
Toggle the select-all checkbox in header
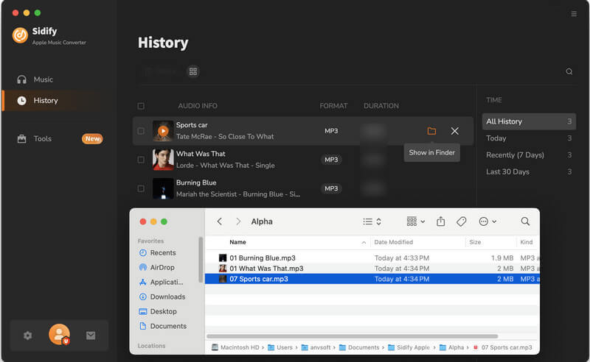coord(141,106)
